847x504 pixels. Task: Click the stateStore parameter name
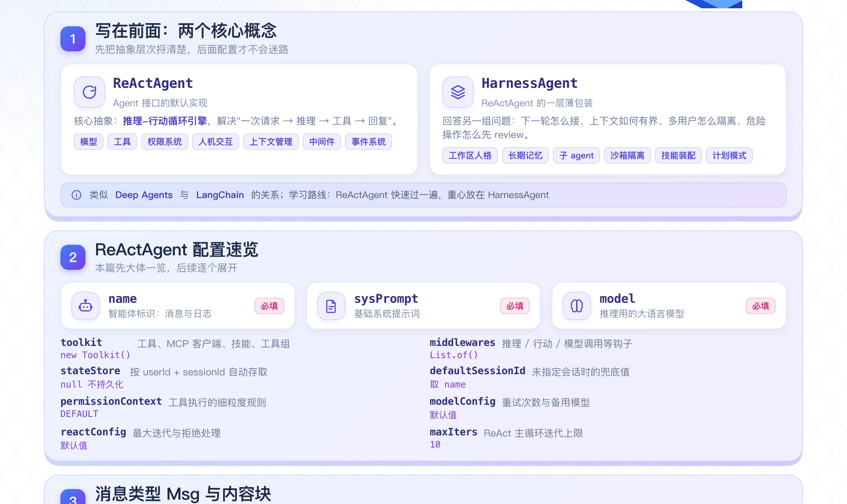pyautogui.click(x=91, y=371)
